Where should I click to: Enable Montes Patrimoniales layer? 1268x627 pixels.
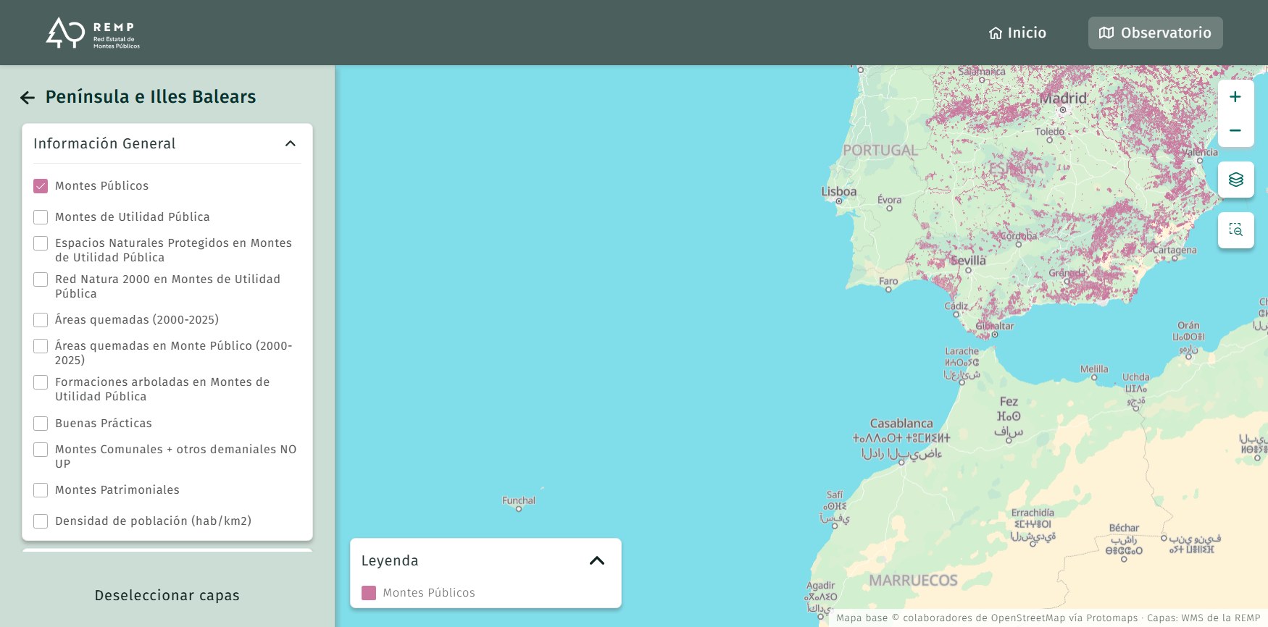pos(41,490)
